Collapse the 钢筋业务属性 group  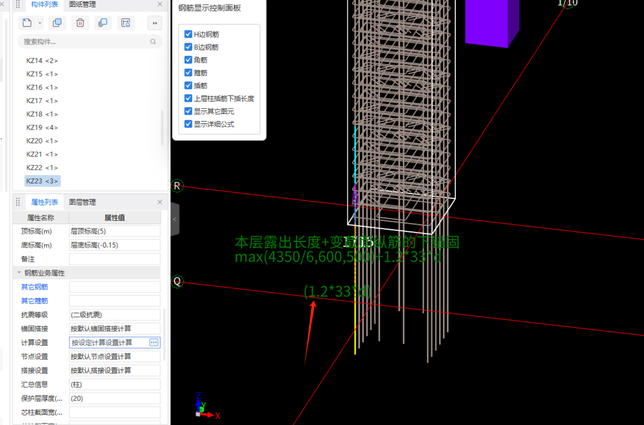19,273
